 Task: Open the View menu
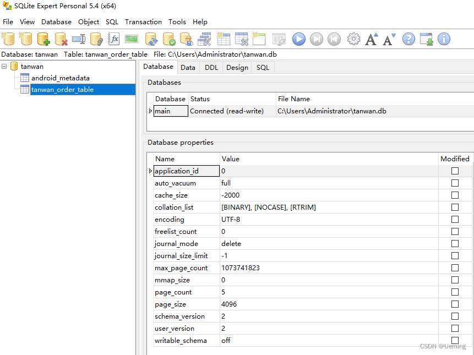(27, 22)
